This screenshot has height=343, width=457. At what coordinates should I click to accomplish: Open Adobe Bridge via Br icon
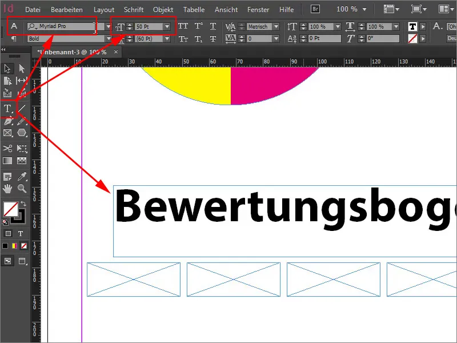[x=315, y=9]
